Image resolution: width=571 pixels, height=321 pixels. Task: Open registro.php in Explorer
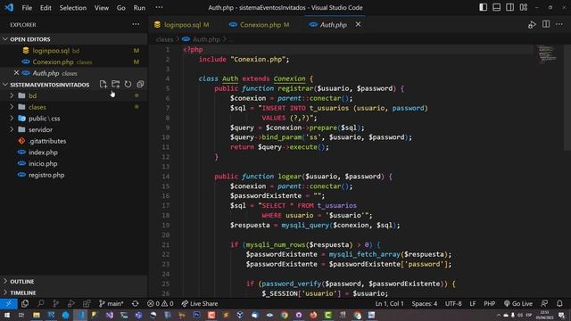coord(46,175)
